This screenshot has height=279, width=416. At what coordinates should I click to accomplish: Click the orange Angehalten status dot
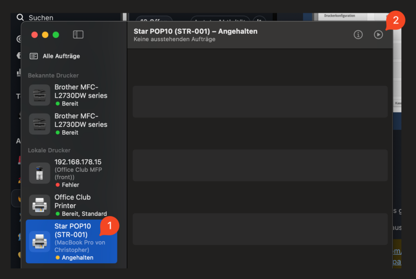pyautogui.click(x=58, y=257)
